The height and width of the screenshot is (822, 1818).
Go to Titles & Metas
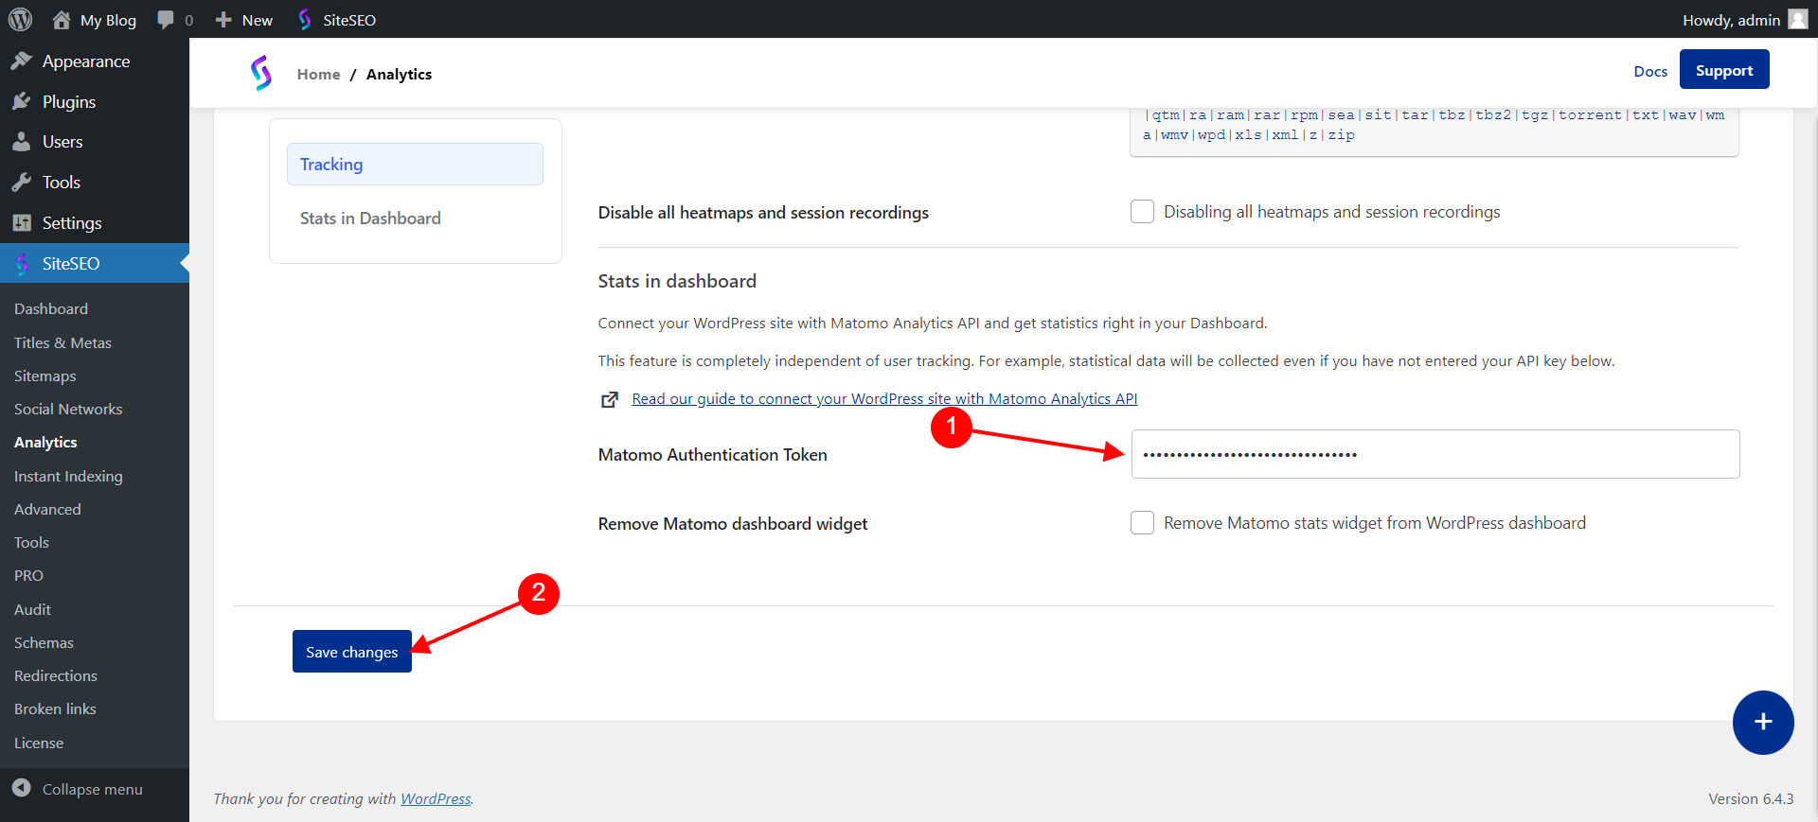click(62, 342)
